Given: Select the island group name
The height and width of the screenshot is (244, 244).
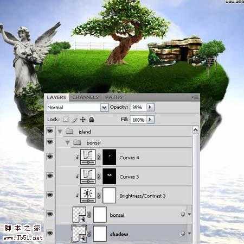Looking at the screenshot, I should click(x=85, y=132).
